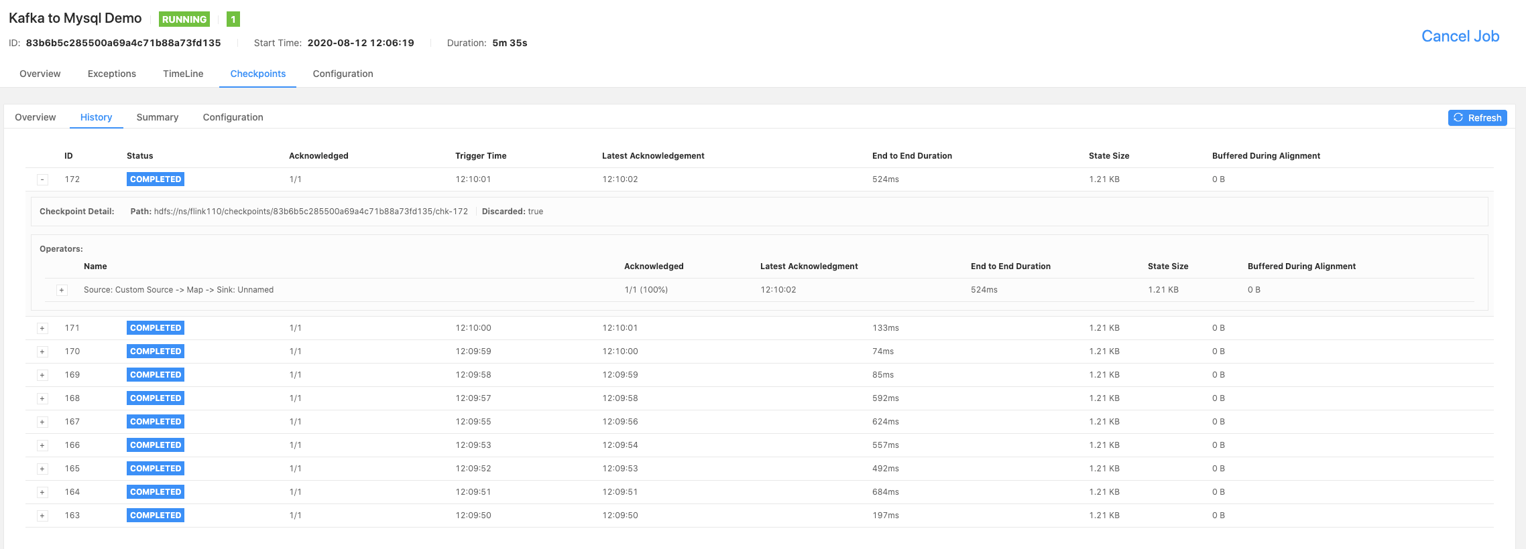This screenshot has width=1526, height=549.
Task: Open the job Overview tab
Action: [x=40, y=74]
